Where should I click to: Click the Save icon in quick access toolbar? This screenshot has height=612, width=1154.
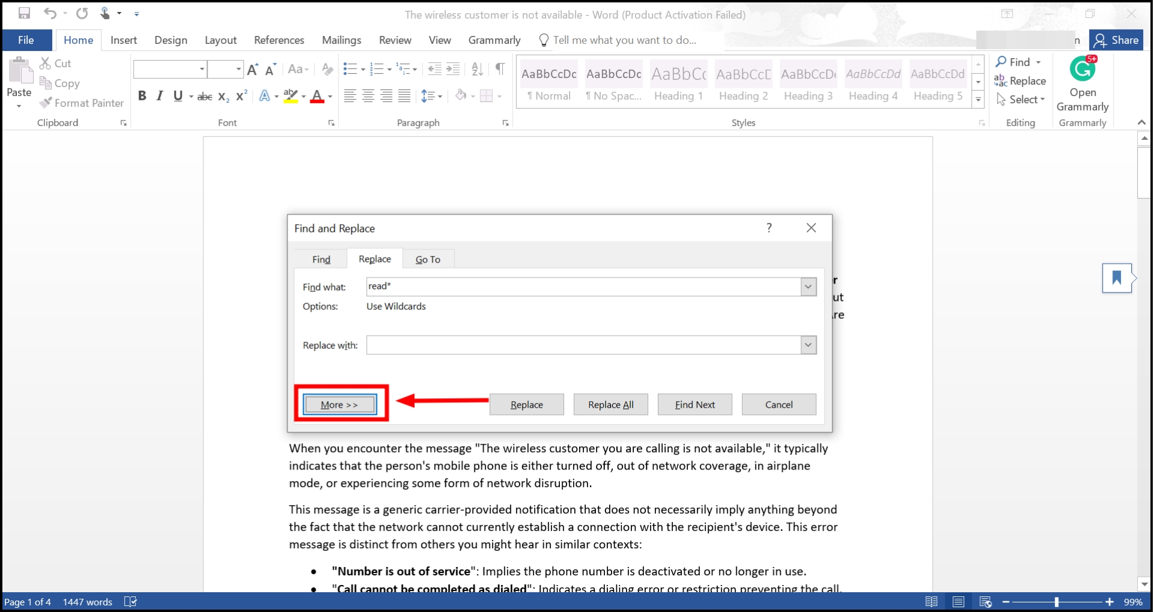24,13
